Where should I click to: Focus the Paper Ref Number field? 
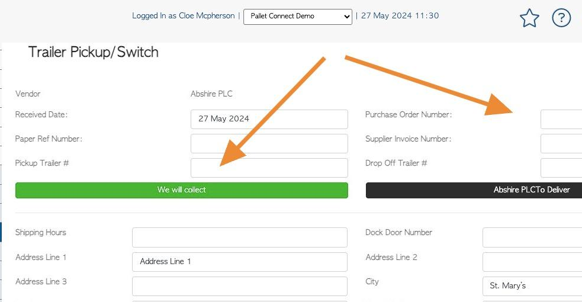(269, 143)
